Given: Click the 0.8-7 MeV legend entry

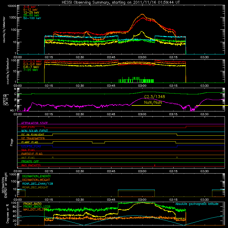Looking at the screenshot, I should tap(31, 67).
